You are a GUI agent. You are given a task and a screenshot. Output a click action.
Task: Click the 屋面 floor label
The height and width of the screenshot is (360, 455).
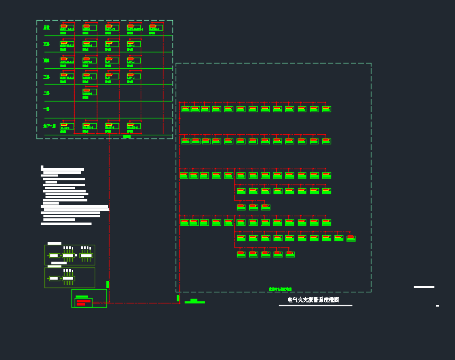point(47,27)
